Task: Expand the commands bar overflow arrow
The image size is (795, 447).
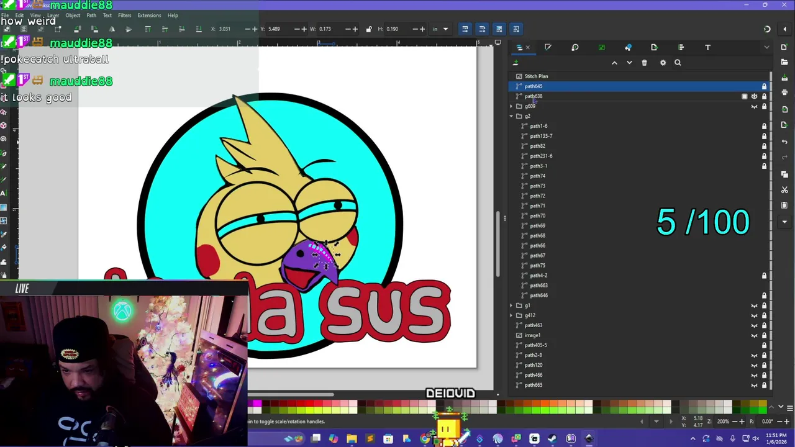Action: 784,222
